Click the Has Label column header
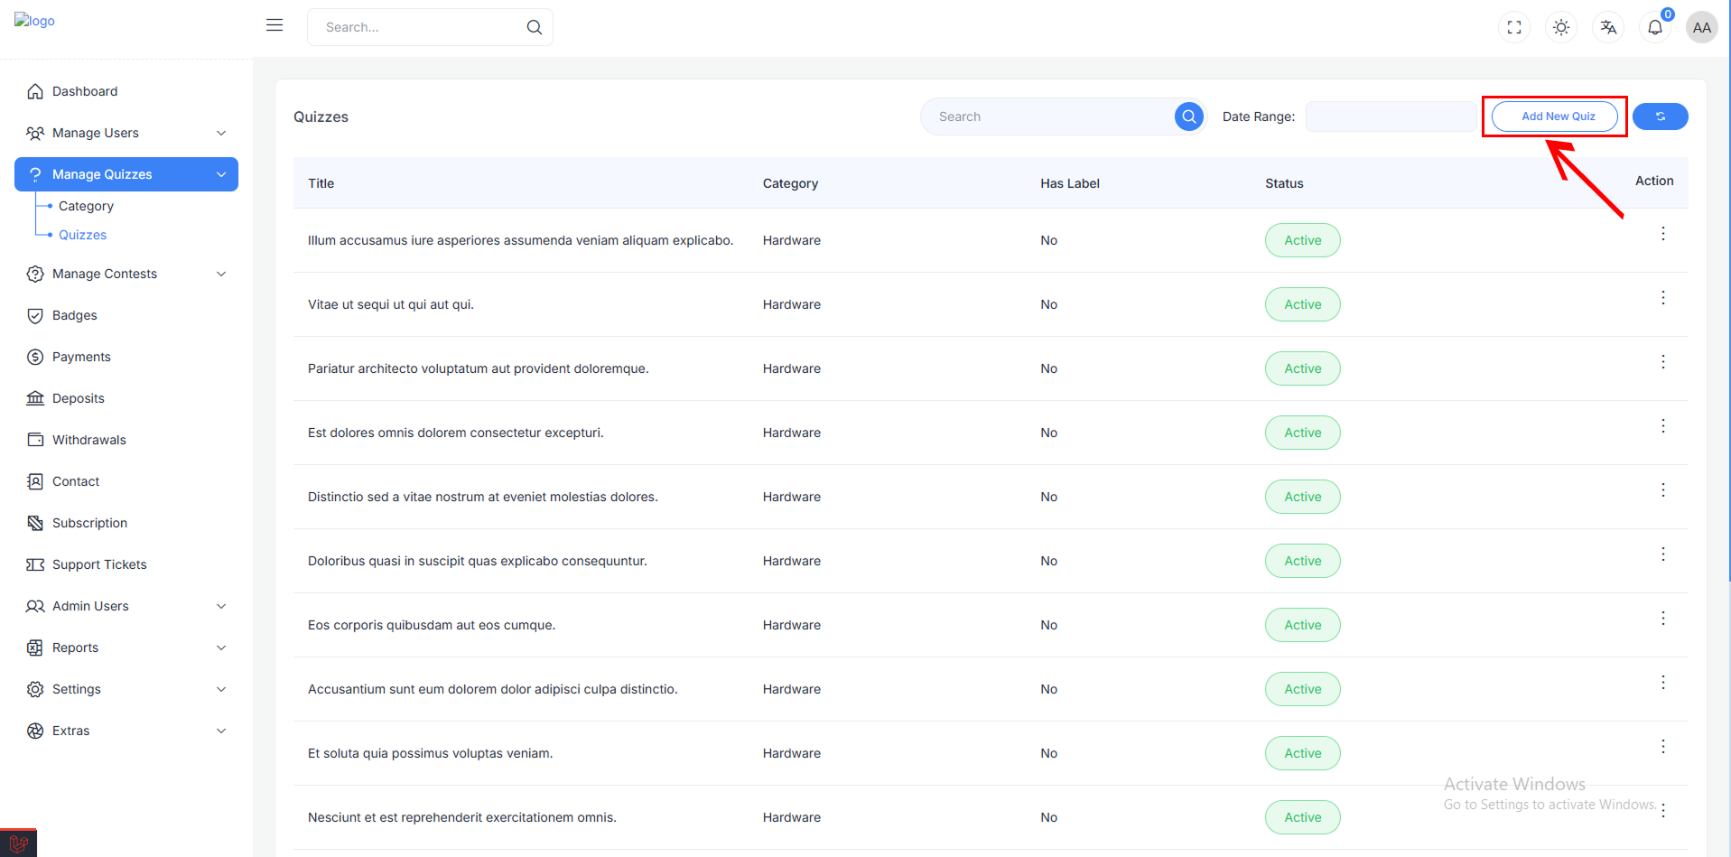Image resolution: width=1731 pixels, height=857 pixels. (1070, 183)
